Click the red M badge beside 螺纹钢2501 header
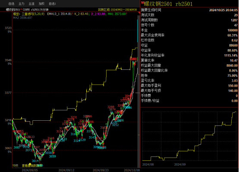Screen dimensions: 239x172 point(142,3)
